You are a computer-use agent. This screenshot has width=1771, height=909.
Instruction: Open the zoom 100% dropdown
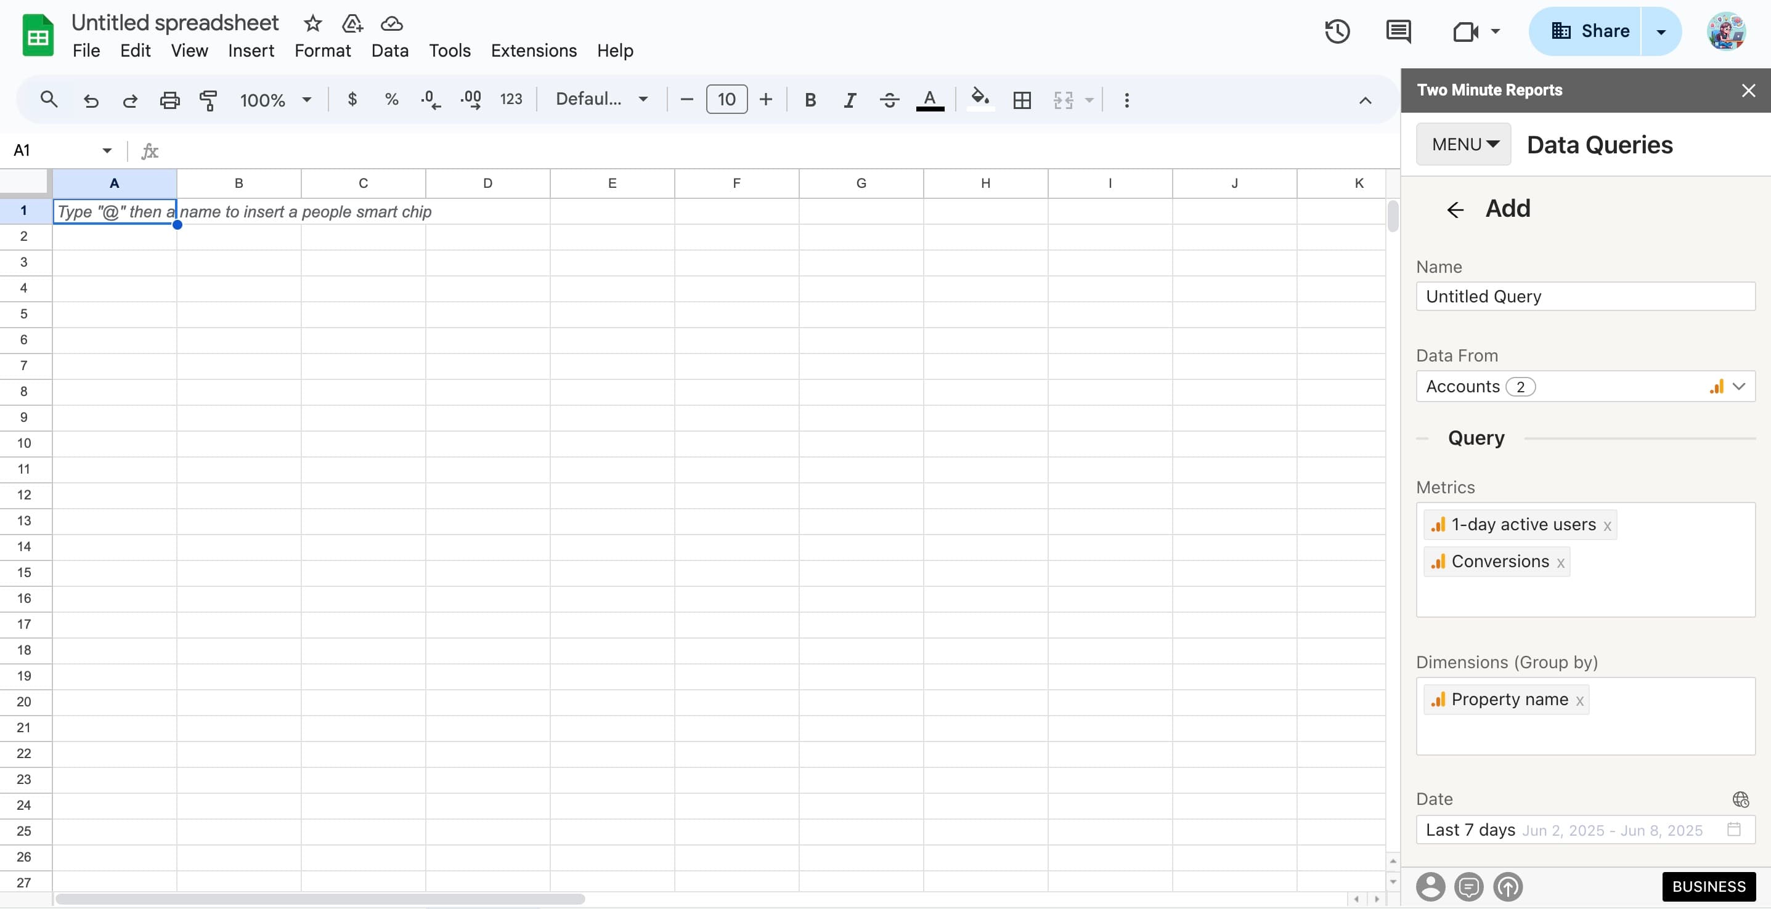[x=275, y=100]
